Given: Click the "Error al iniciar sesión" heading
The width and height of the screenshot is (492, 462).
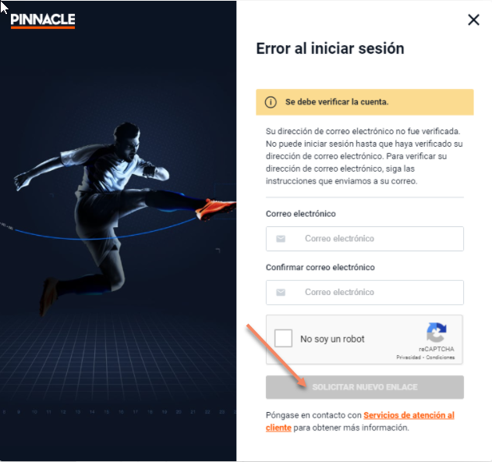Looking at the screenshot, I should pos(330,48).
